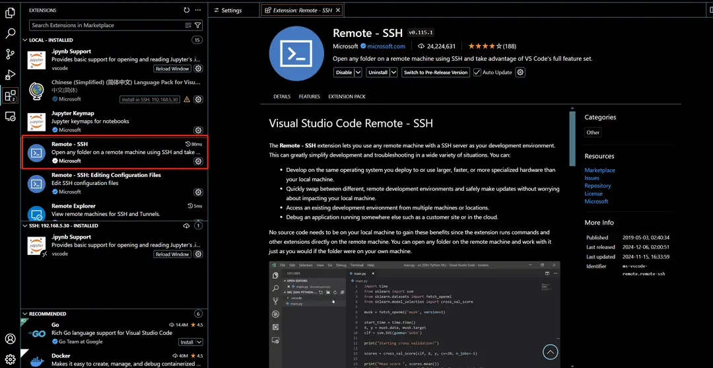Click the large Remote - SSH extension logo

coord(296,54)
